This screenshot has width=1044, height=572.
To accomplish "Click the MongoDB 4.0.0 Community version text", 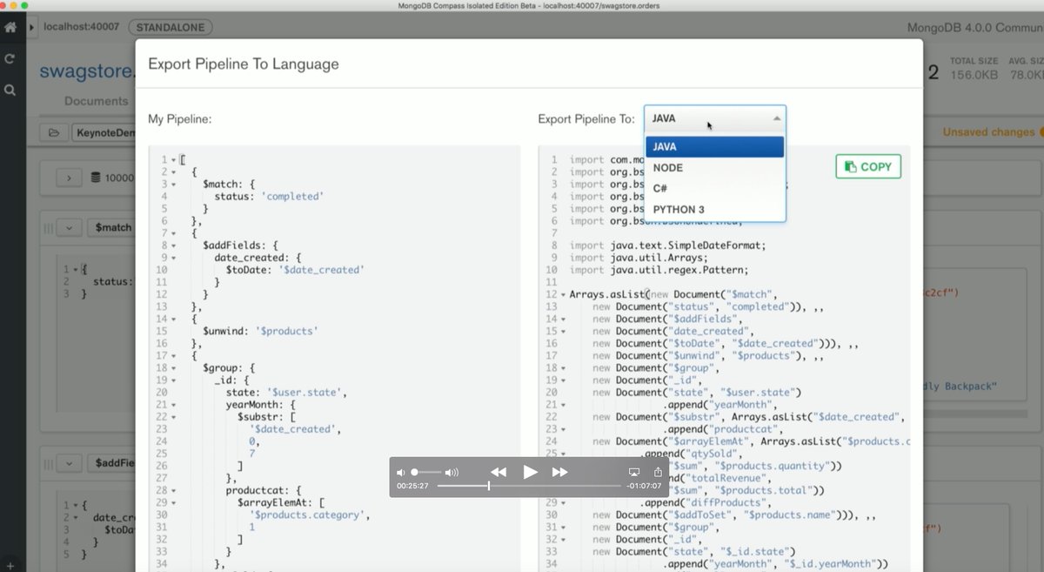I will pos(975,27).
